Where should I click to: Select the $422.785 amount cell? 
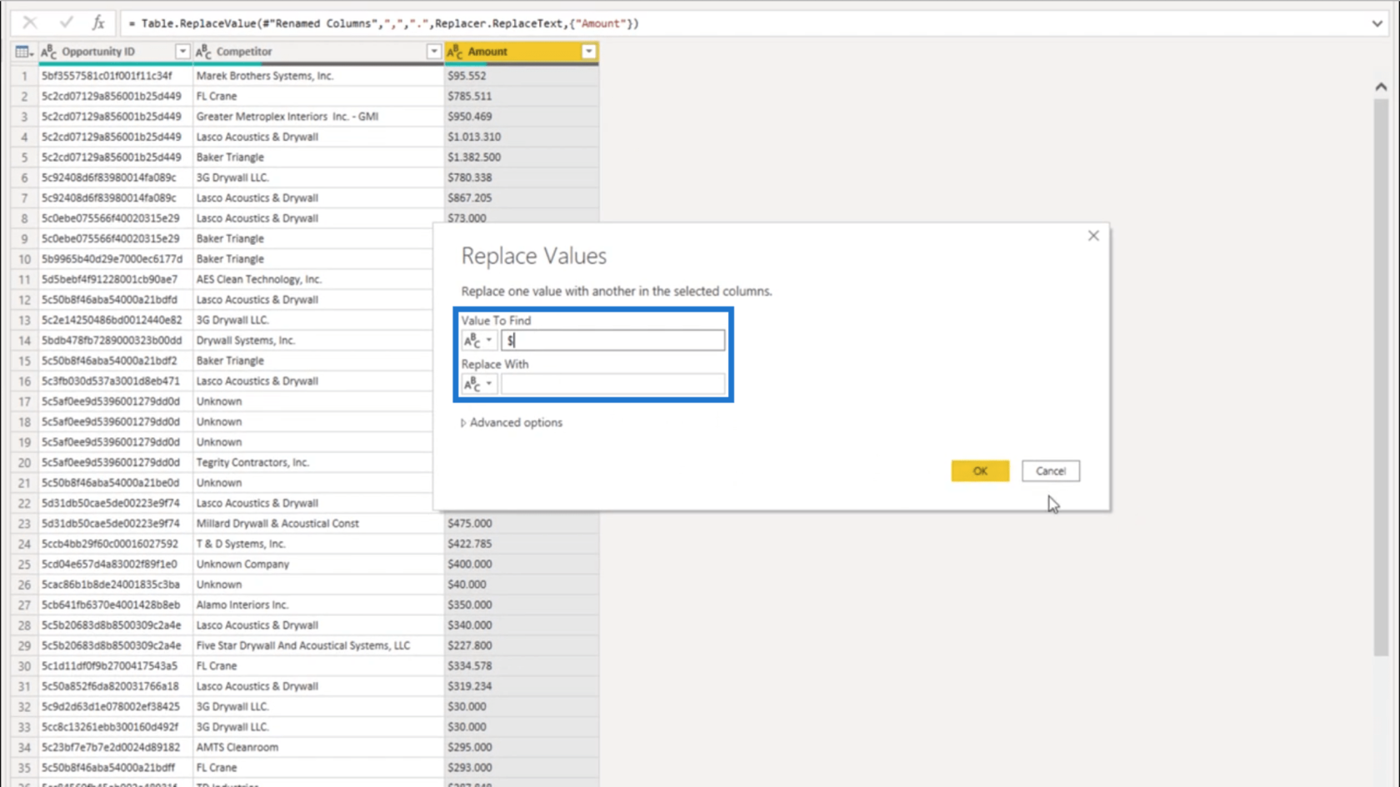(x=521, y=544)
